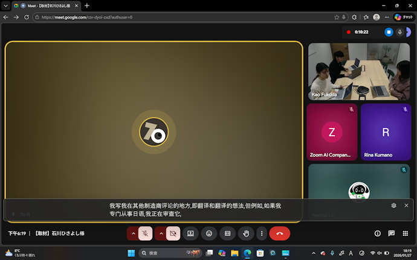Image resolution: width=417 pixels, height=260 pixels.
Task: Select Rina Kumano participant tile
Action: coord(386,132)
